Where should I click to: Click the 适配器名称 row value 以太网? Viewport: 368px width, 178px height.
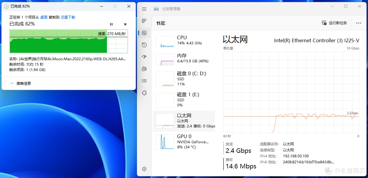(x=288, y=144)
